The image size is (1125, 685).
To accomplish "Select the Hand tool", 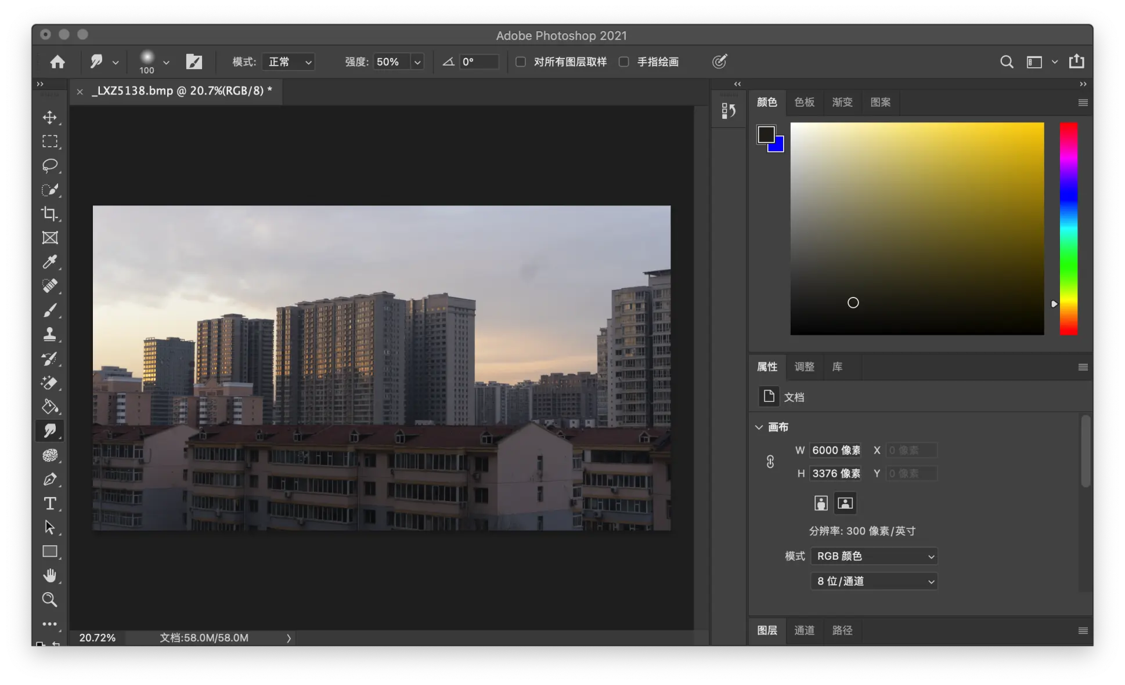I will [50, 575].
